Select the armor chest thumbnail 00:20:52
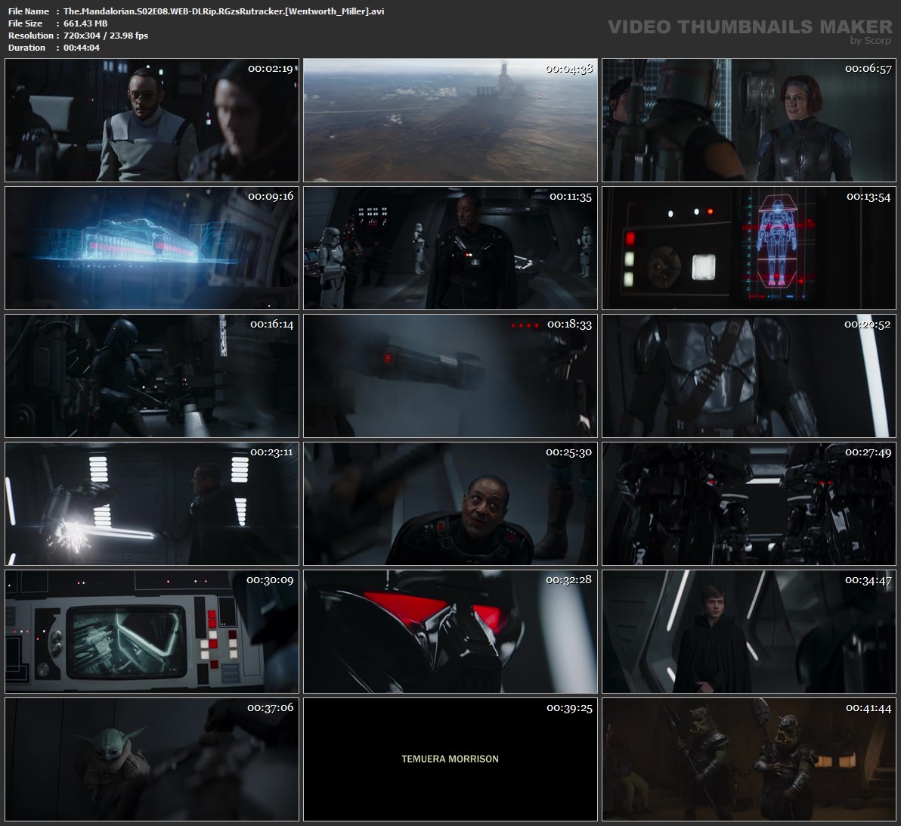 [x=749, y=376]
